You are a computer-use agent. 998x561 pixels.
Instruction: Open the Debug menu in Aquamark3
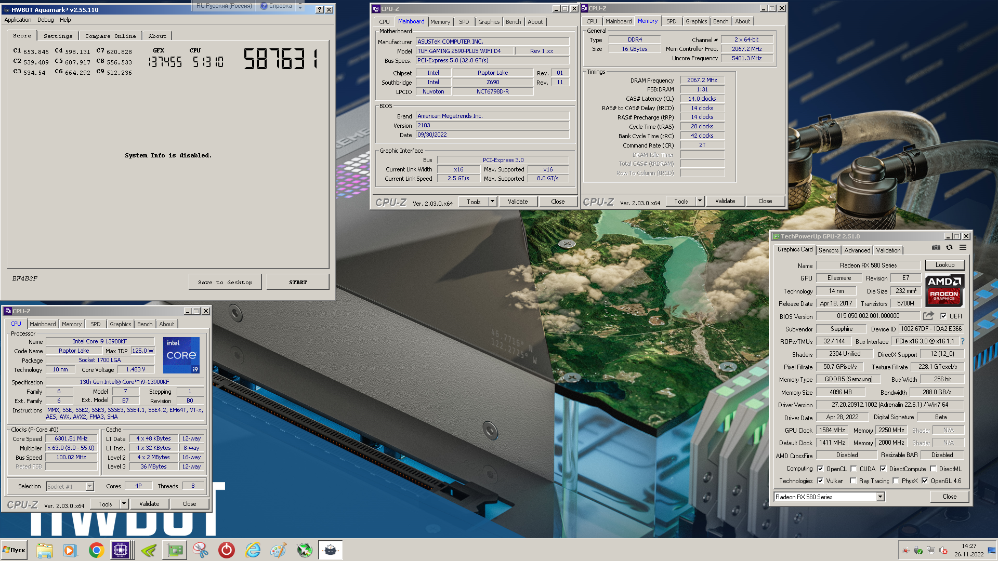45,20
